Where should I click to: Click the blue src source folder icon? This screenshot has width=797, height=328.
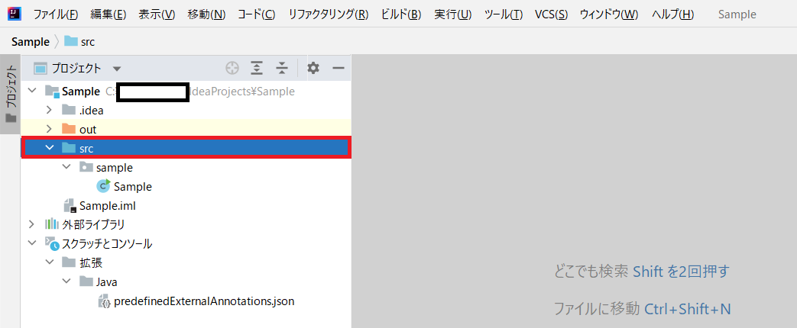68,148
